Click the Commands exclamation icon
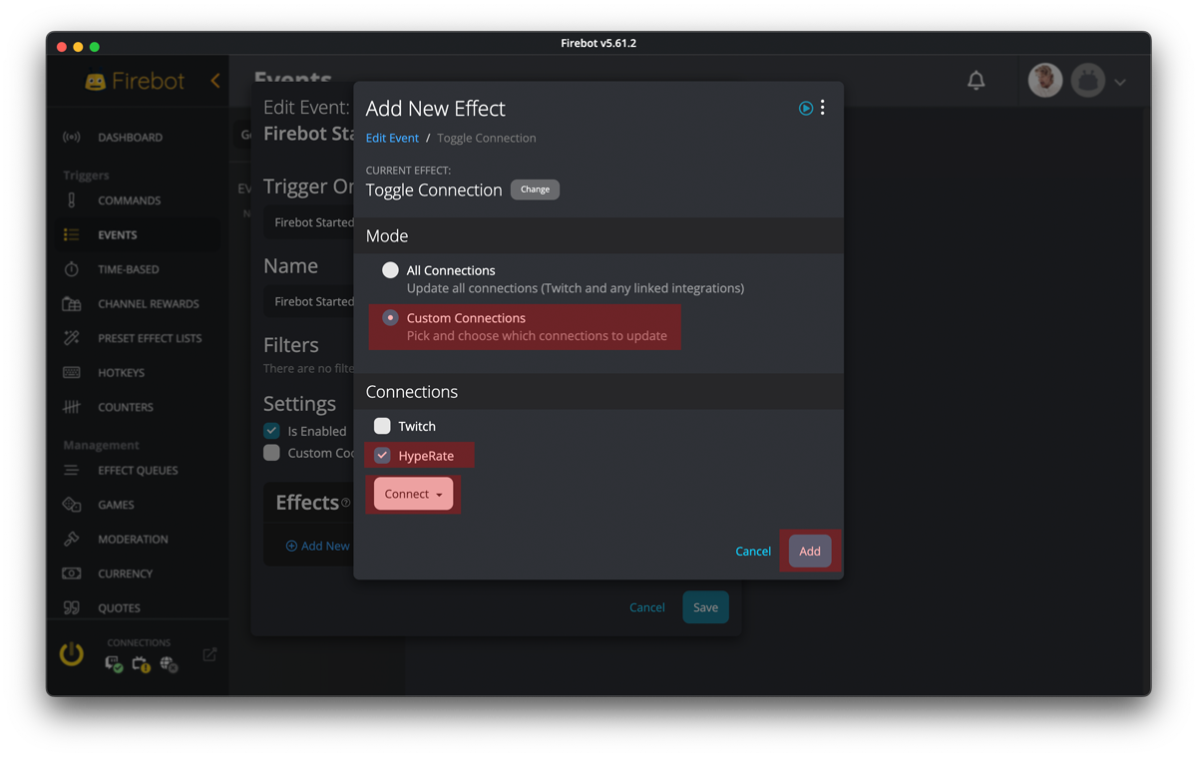The width and height of the screenshot is (1197, 757). point(72,200)
